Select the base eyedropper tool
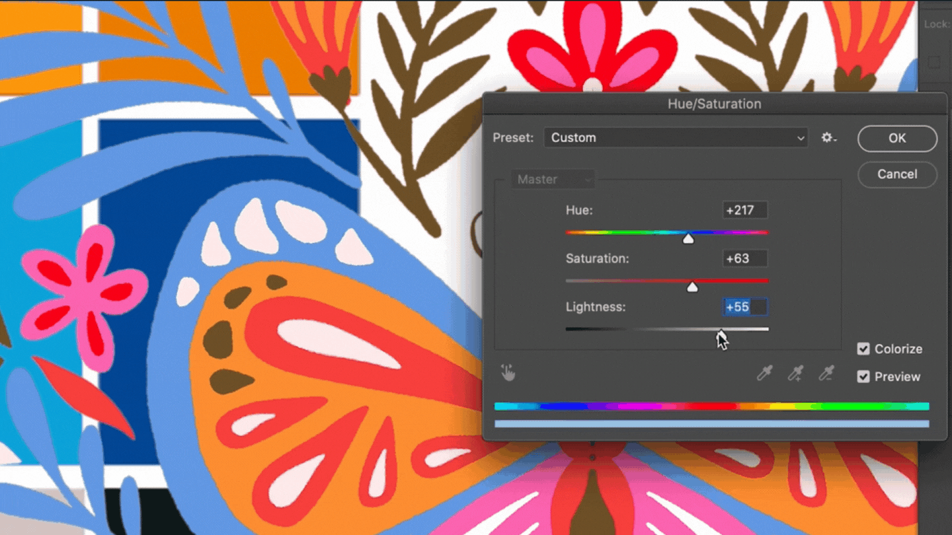Screen dimensions: 952x535 click(765, 373)
